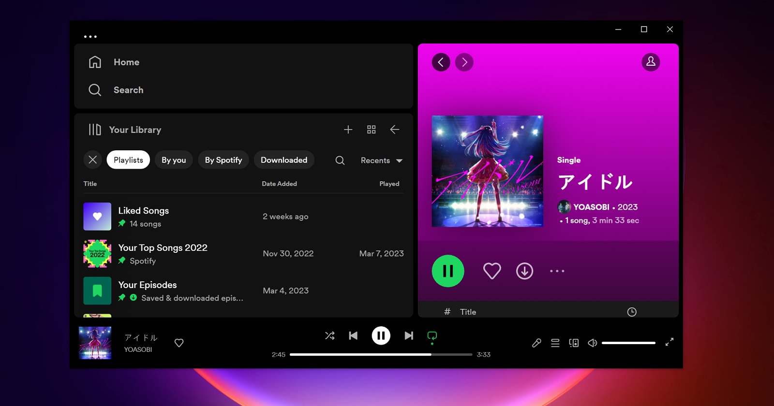Image resolution: width=774 pixels, height=406 pixels.
Task: Navigate back with the left chevron
Action: point(441,62)
